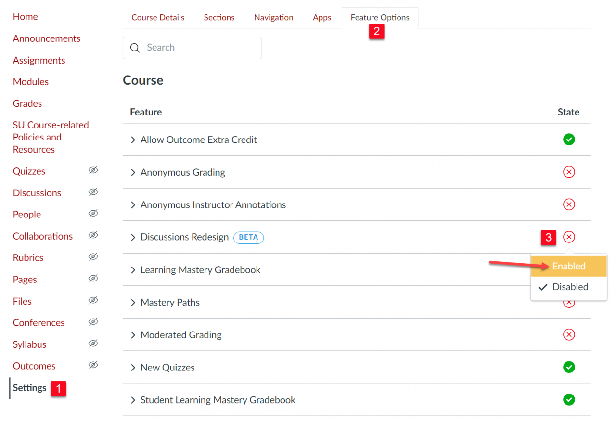Select Enabled from the state dropdown

(x=569, y=266)
